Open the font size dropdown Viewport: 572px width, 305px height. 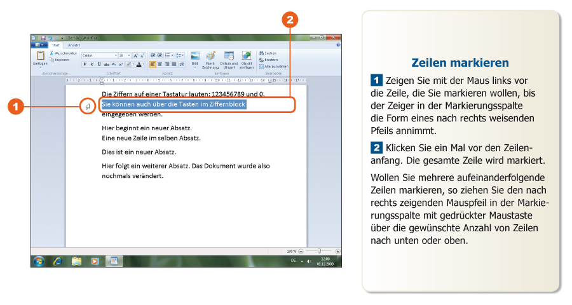[x=130, y=55]
